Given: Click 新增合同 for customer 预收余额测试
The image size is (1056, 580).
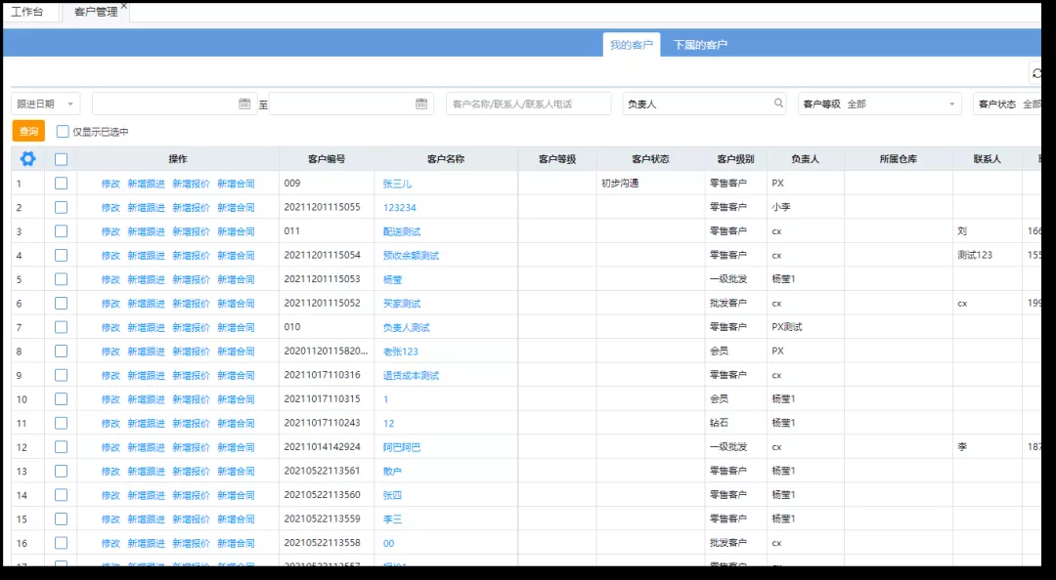Looking at the screenshot, I should pyautogui.click(x=236, y=256).
